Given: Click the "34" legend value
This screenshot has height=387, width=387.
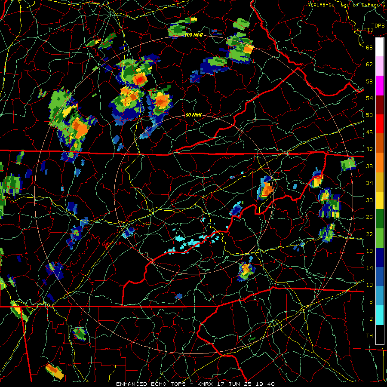Looking at the screenshot, I should coord(369,183).
